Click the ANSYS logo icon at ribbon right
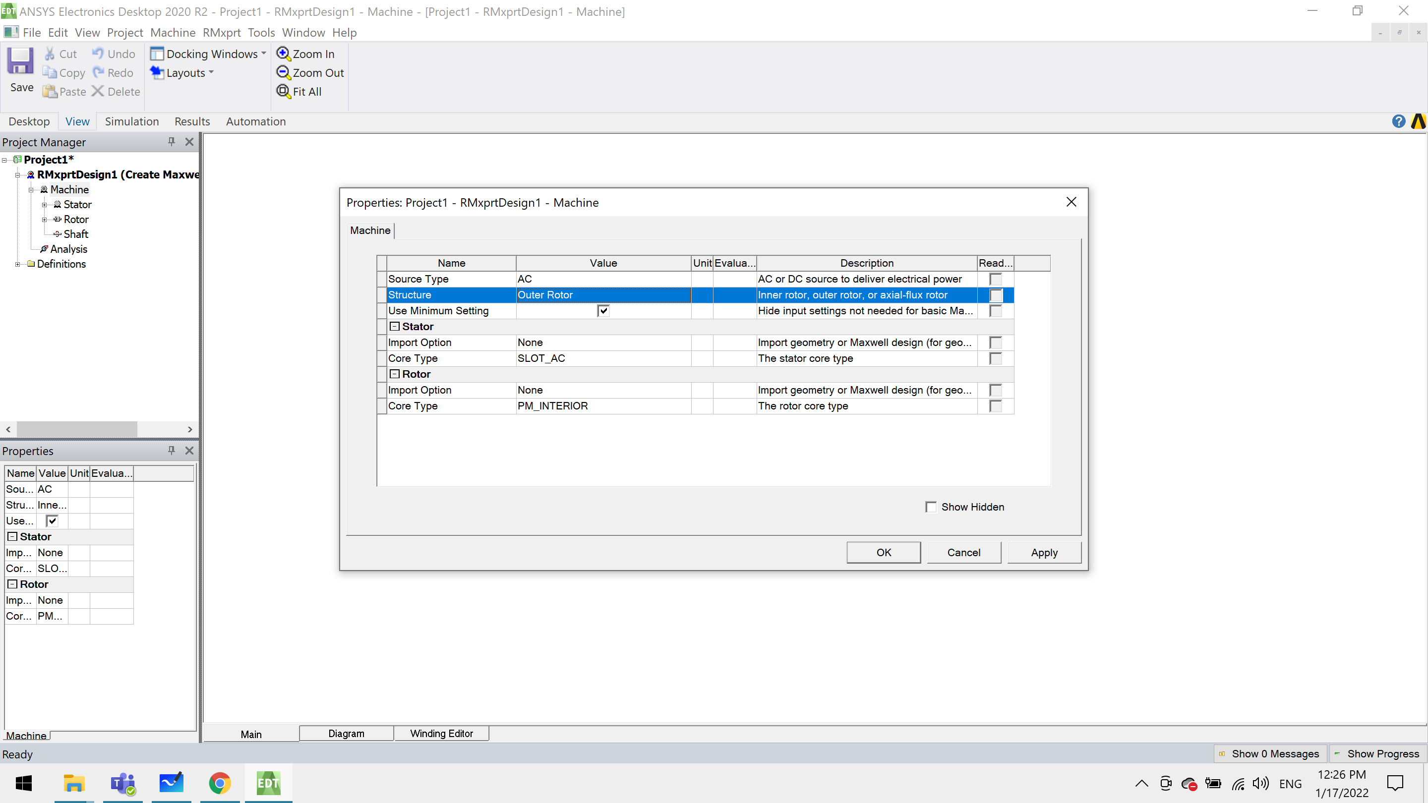 pyautogui.click(x=1418, y=121)
